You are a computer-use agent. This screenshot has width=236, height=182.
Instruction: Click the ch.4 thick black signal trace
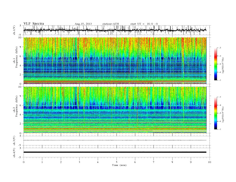click(115, 152)
